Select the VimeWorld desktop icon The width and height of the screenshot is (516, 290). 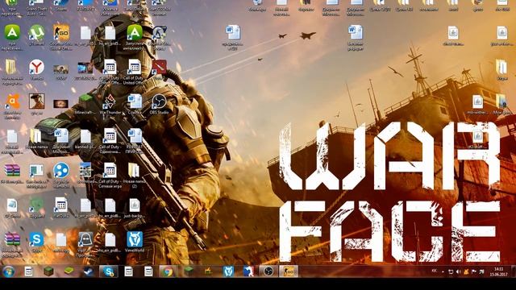[x=135, y=240]
